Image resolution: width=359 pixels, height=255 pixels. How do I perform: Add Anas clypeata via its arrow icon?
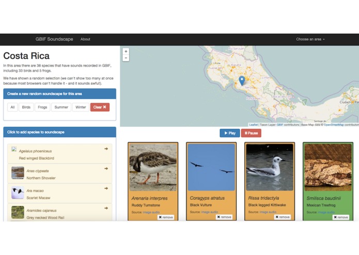[106, 169]
